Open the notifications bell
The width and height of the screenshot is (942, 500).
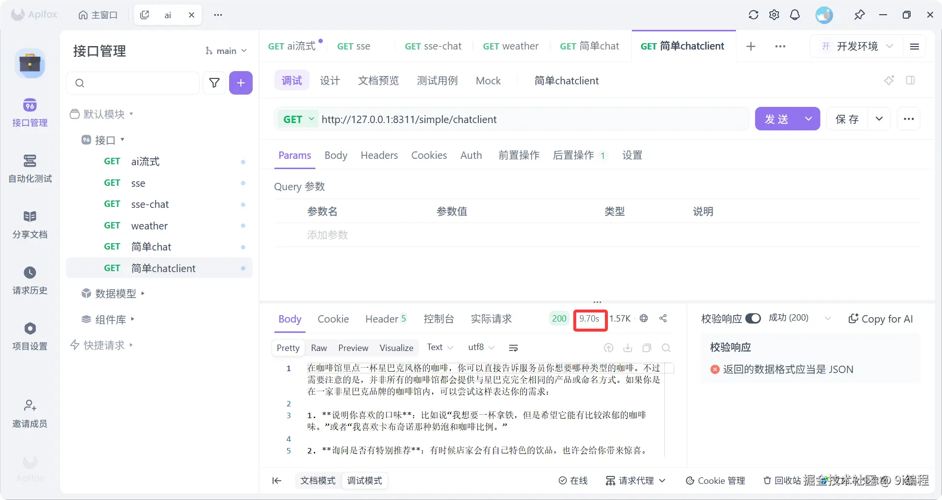[x=795, y=15]
